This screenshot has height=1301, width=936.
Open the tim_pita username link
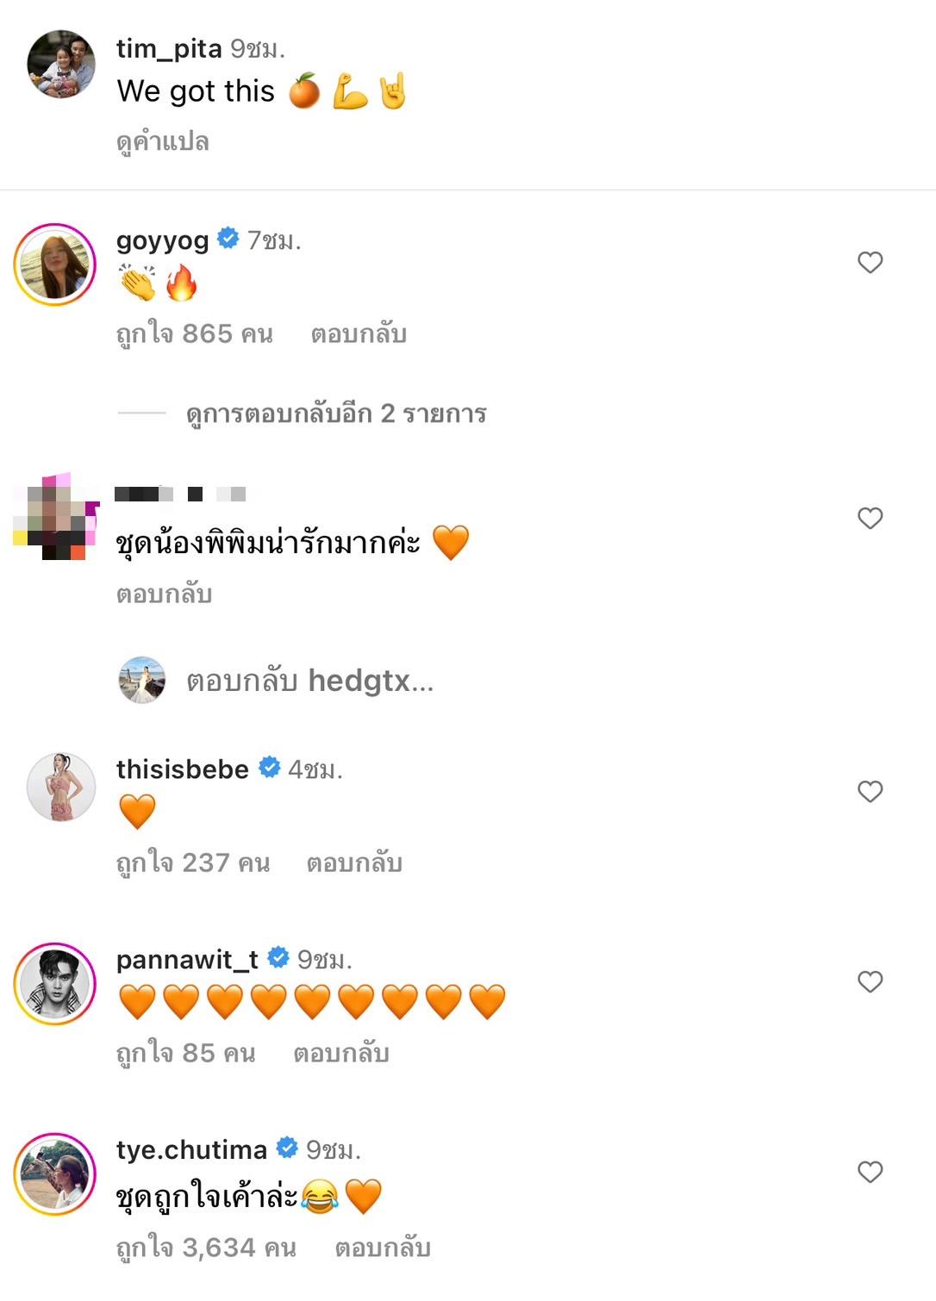[169, 48]
